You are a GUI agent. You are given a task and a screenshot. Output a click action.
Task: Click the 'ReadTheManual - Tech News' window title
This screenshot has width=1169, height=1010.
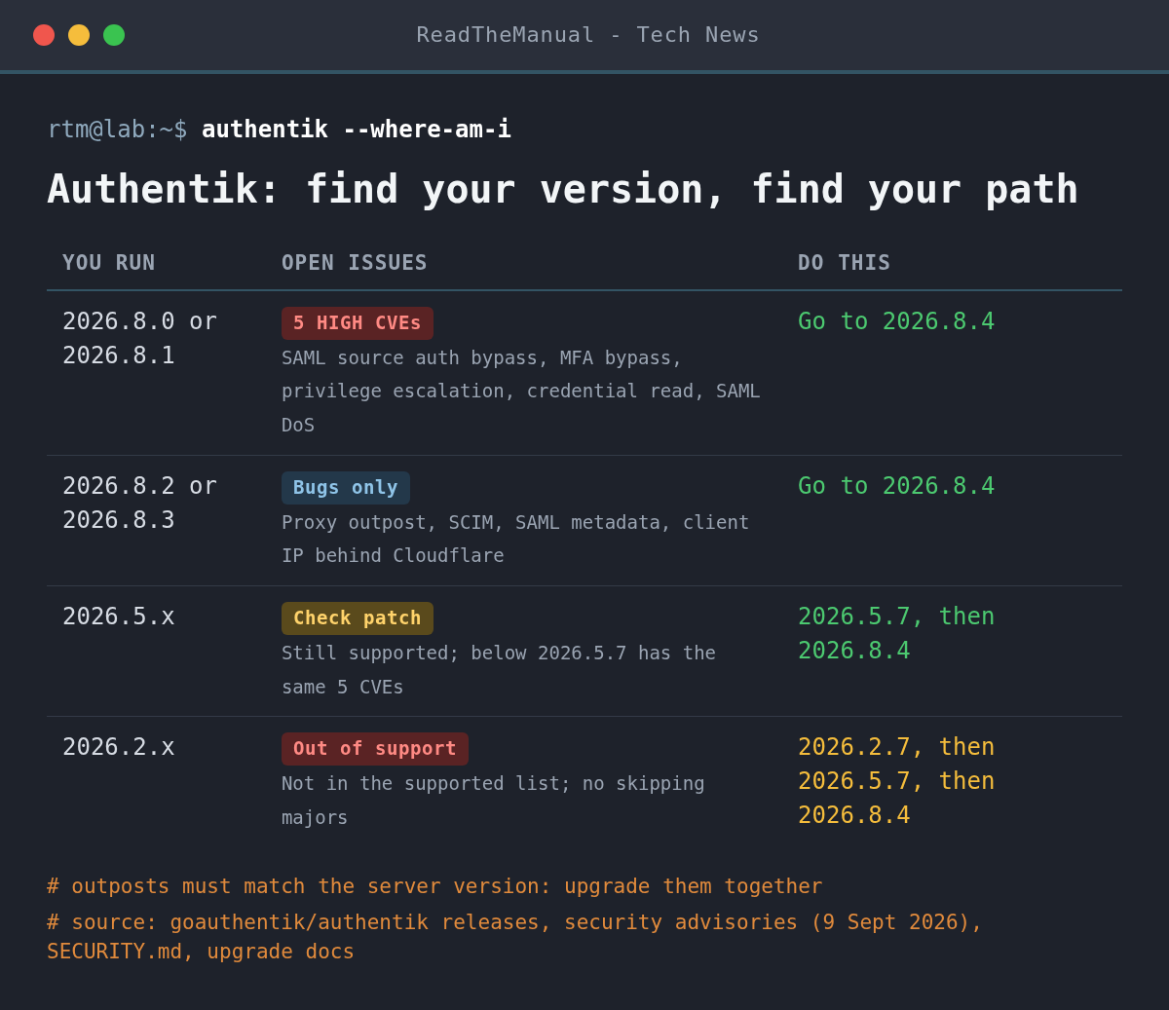pos(587,35)
